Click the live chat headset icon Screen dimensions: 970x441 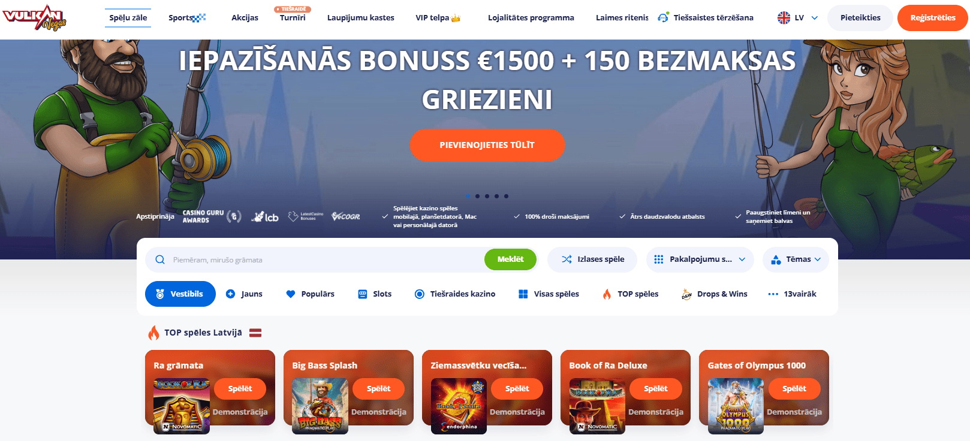[662, 18]
